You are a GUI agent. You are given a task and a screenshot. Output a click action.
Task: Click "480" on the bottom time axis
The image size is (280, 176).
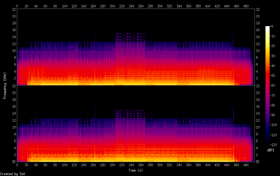click(x=246, y=165)
